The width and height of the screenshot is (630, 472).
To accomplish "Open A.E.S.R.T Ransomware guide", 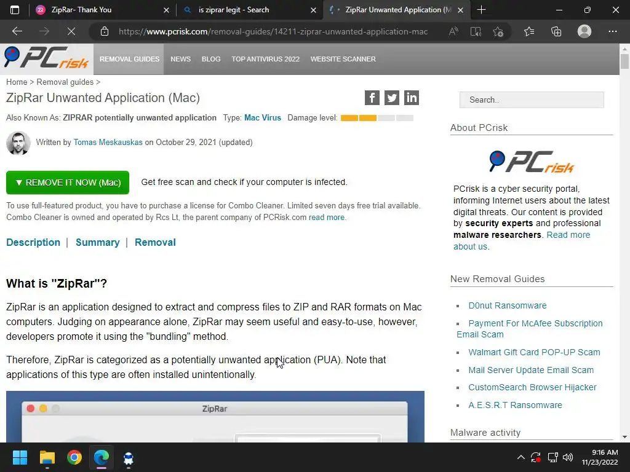I will [515, 405].
